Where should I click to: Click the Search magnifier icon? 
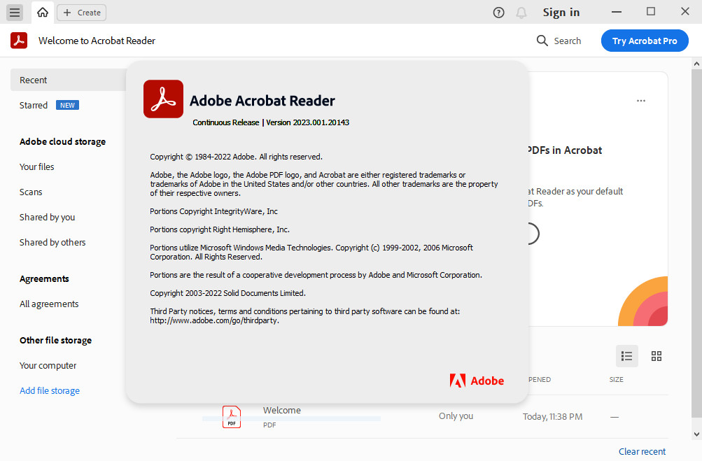point(542,41)
